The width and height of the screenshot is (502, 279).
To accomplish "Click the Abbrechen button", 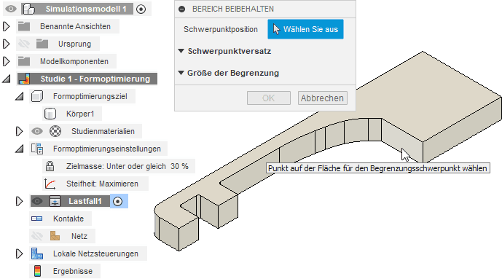I will (322, 98).
